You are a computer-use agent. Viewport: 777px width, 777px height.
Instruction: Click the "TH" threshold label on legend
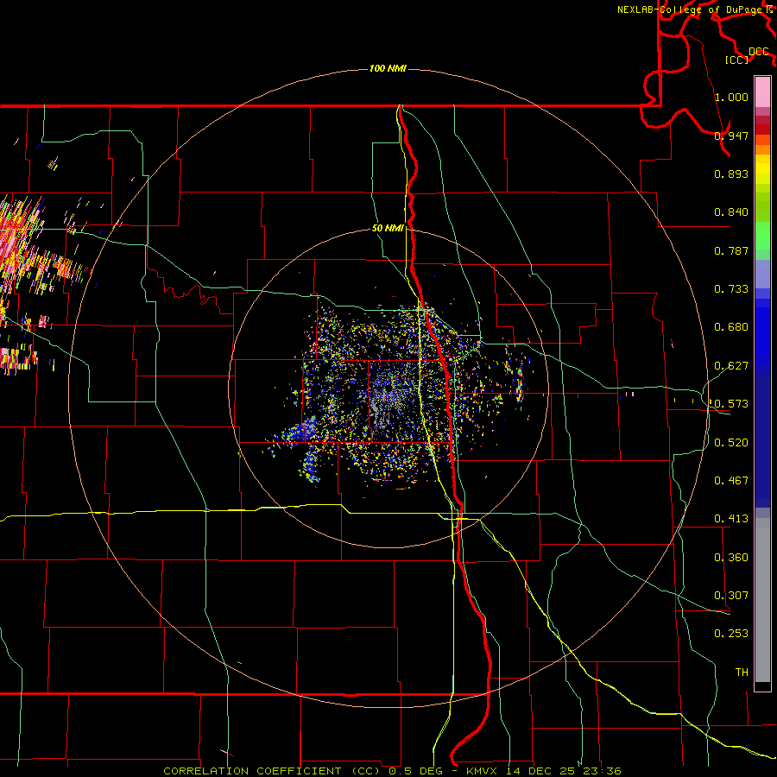point(742,673)
